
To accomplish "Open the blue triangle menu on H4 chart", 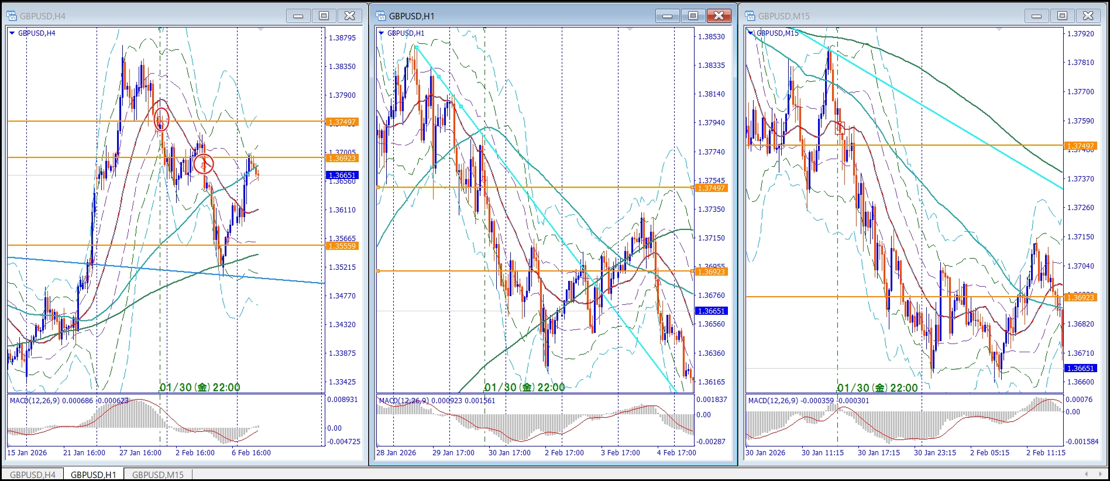I will pyautogui.click(x=12, y=33).
